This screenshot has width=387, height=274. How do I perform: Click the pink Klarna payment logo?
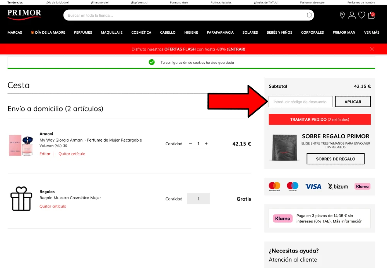pyautogui.click(x=362, y=187)
